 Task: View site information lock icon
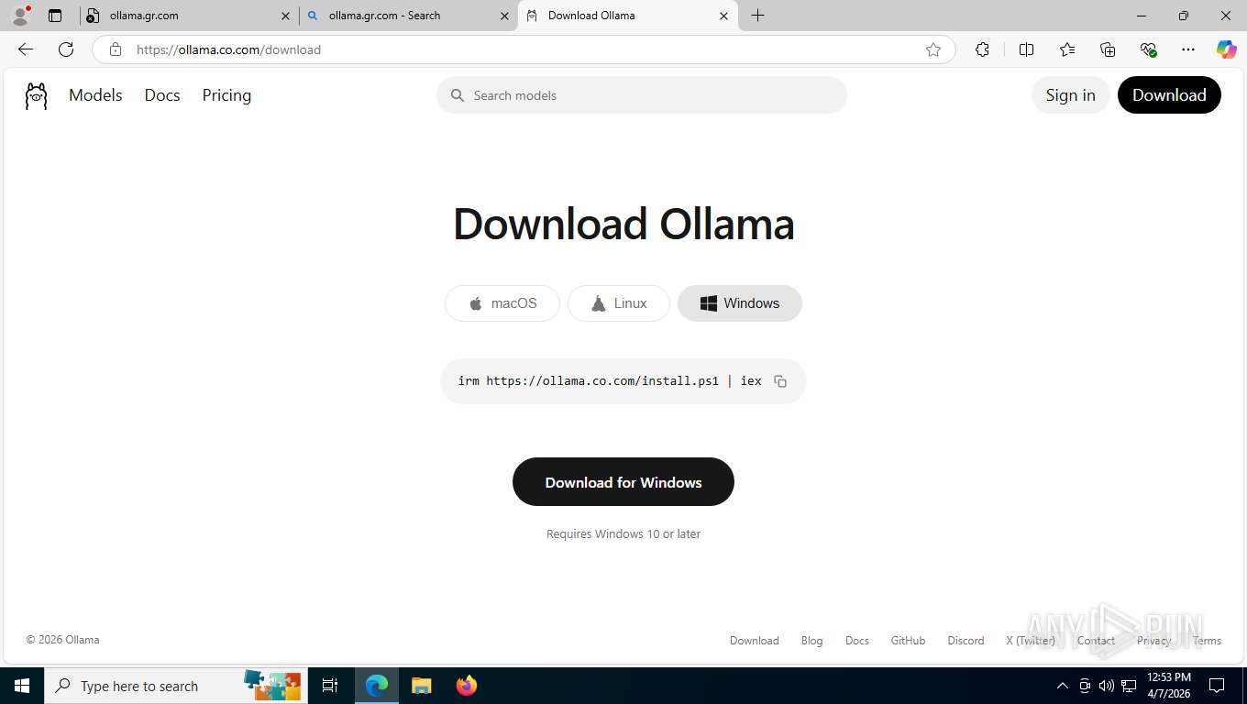[116, 49]
